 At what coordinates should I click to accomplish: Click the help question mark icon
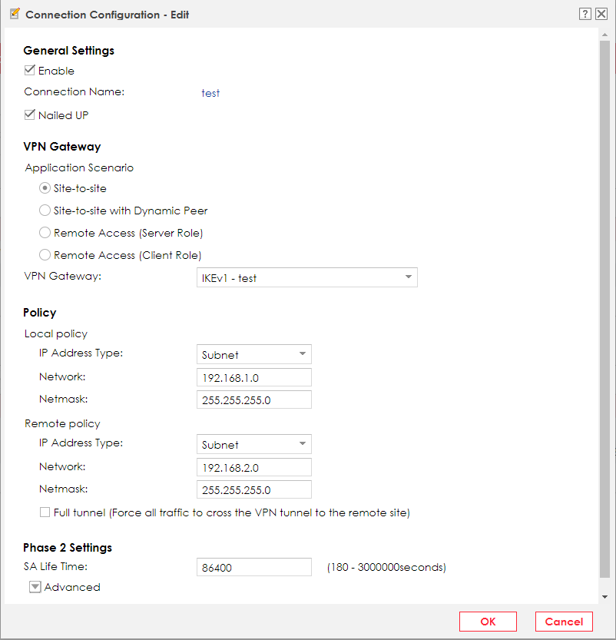[x=585, y=14]
